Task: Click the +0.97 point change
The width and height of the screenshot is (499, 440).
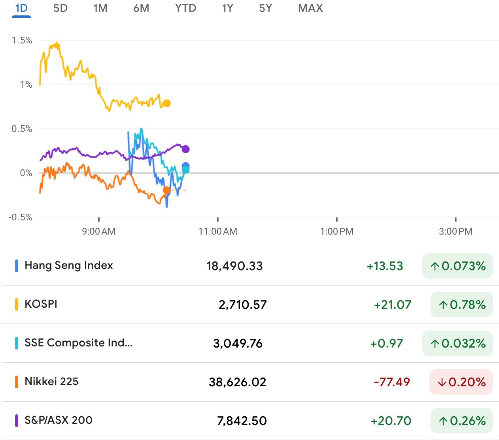Action: [x=386, y=344]
